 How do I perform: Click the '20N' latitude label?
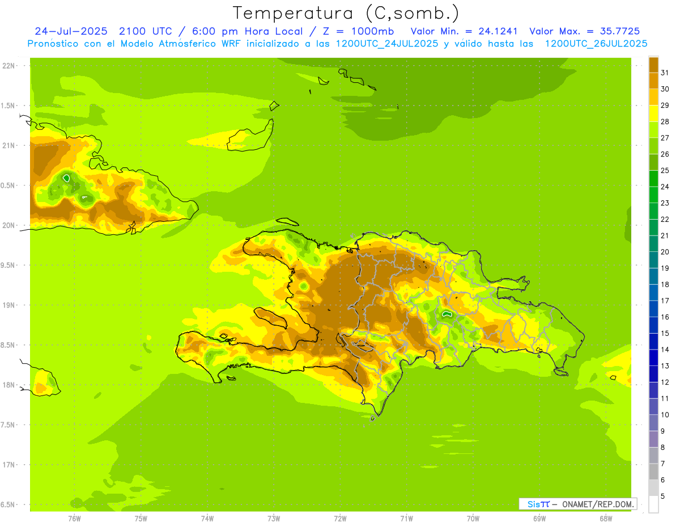(8, 225)
